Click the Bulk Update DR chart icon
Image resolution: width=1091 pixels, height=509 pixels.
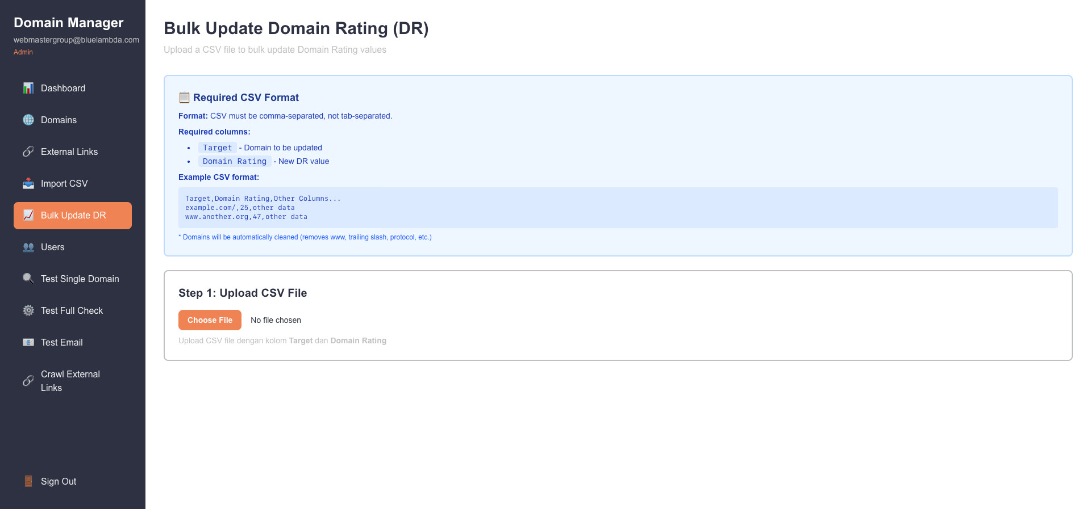tap(28, 215)
